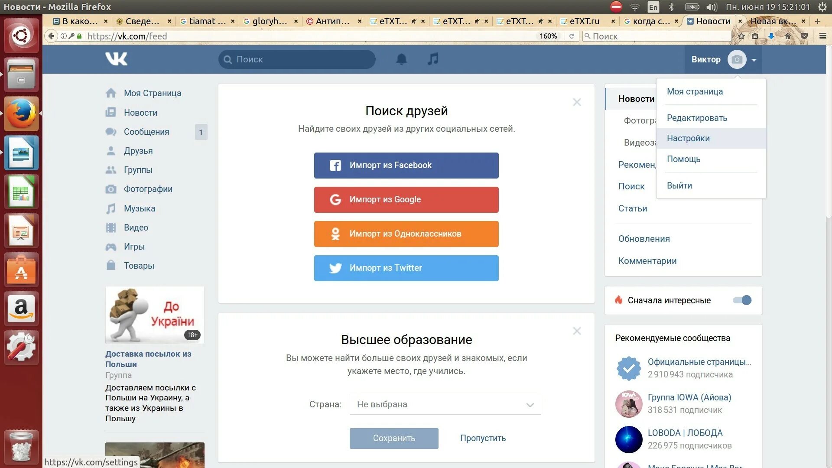This screenshot has width=832, height=468.
Task: Click the Facebook icon on import button
Action: coord(335,165)
